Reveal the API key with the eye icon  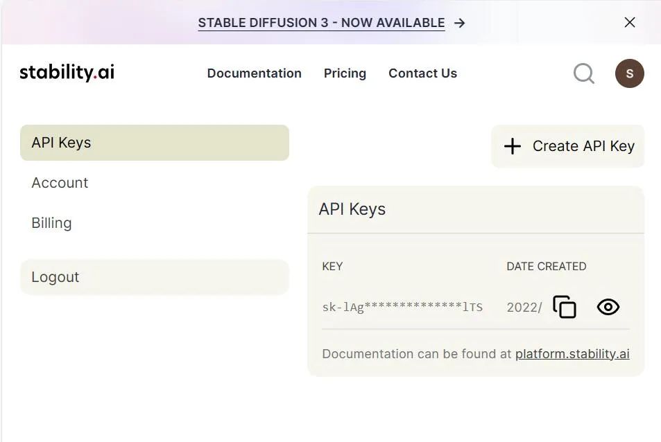(608, 307)
